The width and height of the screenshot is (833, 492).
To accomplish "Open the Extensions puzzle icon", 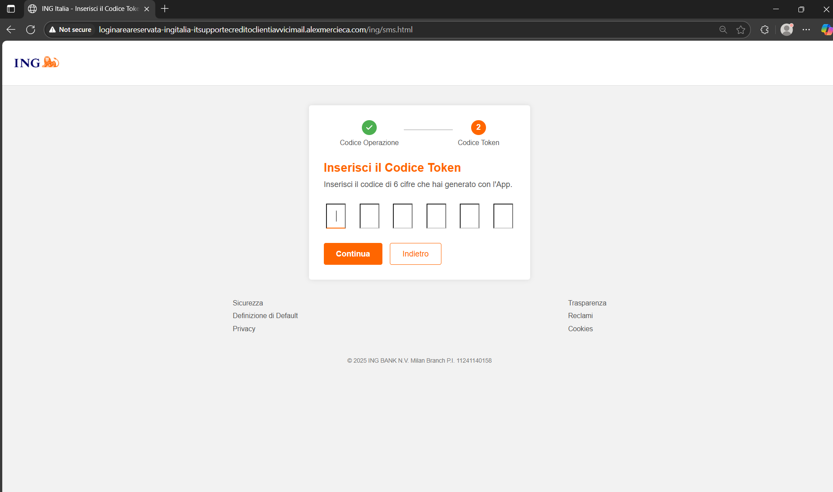I will coord(764,30).
